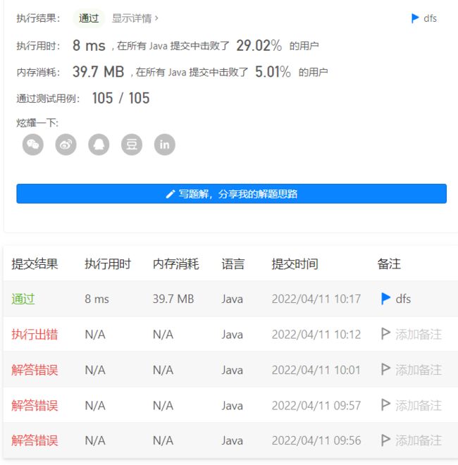
Task: Open the 通过 submission from 10:17
Action: (x=23, y=299)
